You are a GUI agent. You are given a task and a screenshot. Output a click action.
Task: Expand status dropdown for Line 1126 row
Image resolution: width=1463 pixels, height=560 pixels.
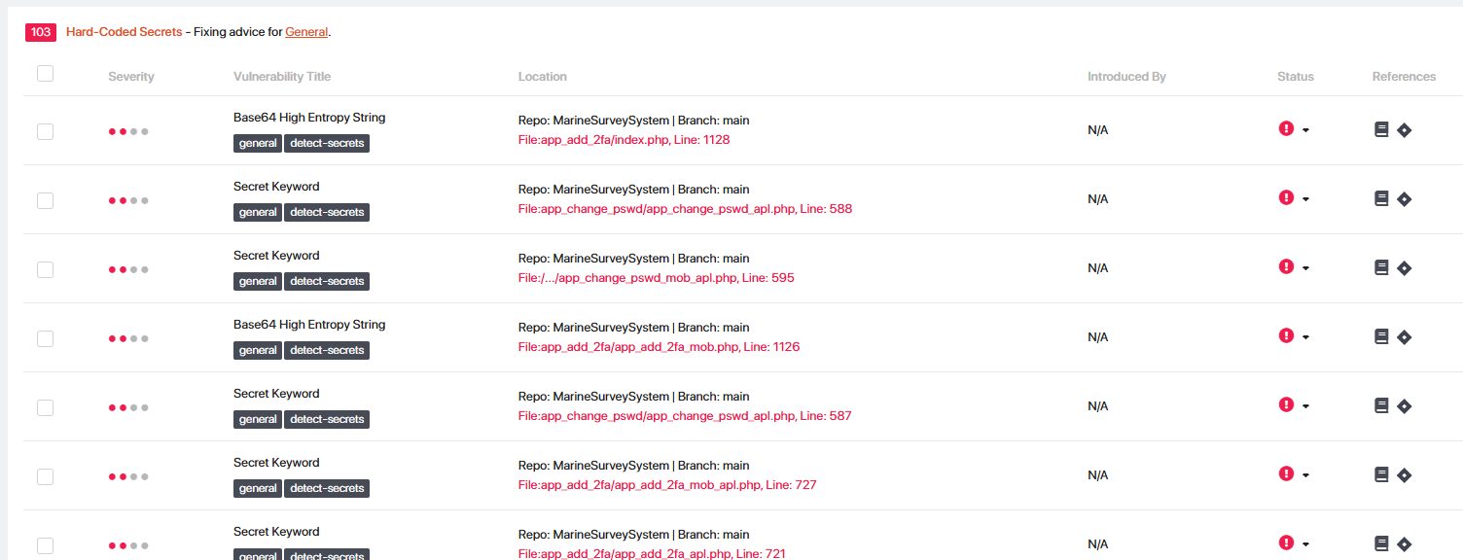[1305, 337]
